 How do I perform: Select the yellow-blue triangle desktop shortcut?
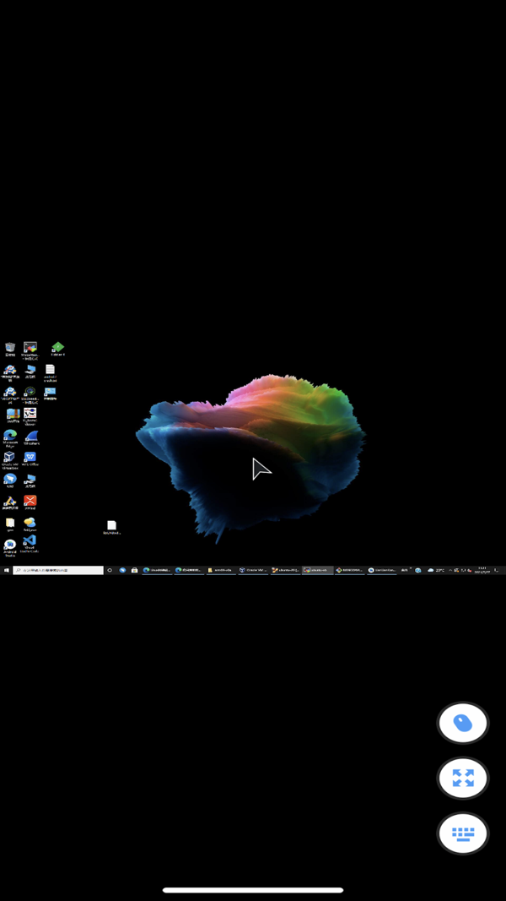click(x=10, y=503)
